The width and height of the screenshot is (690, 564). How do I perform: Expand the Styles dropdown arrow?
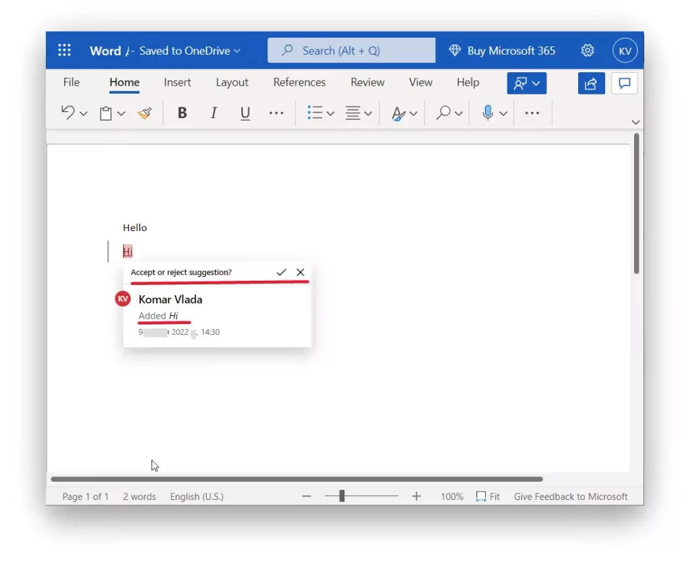pyautogui.click(x=413, y=113)
